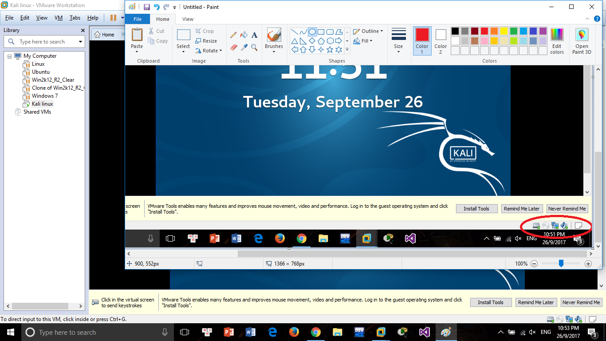Activate Color 1 foreground selector
Image resolution: width=606 pixels, height=341 pixels.
tap(422, 40)
